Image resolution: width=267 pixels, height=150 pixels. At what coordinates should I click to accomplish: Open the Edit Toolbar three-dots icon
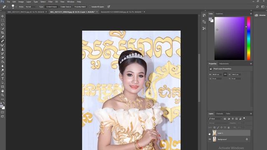pos(3,99)
